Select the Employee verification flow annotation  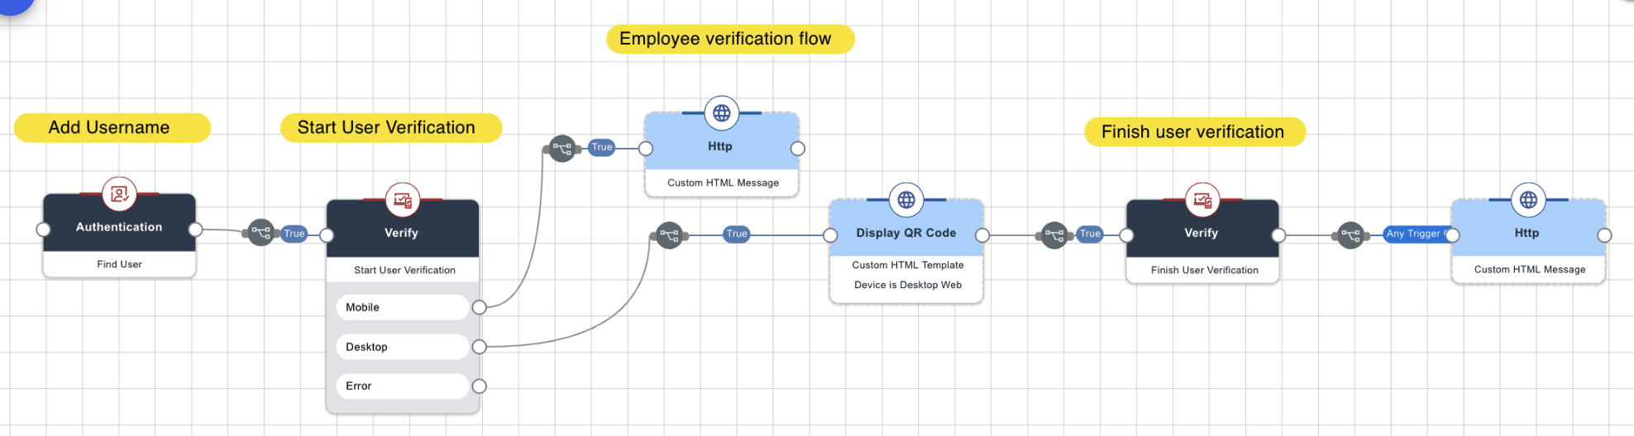(x=730, y=39)
